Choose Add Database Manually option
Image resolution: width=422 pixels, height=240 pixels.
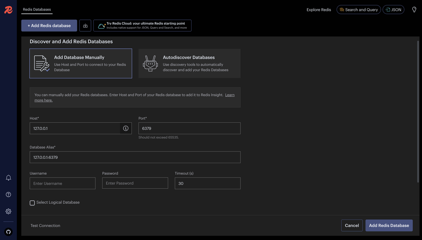click(x=81, y=63)
